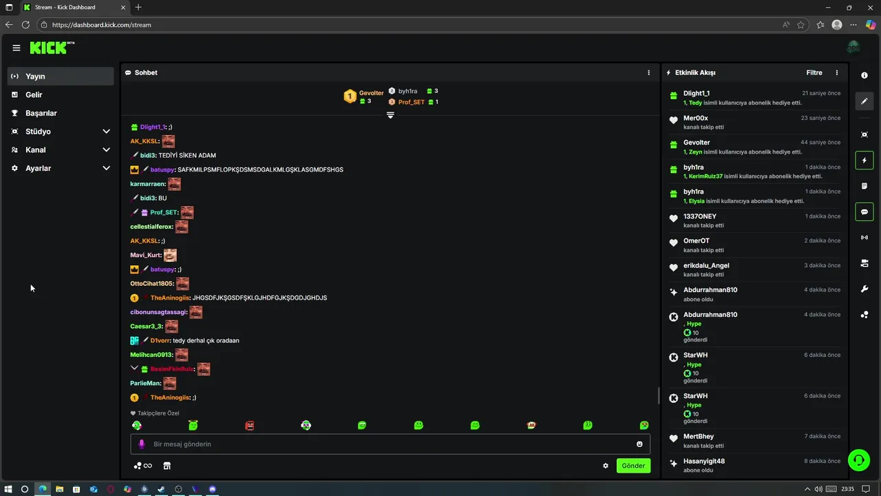Select the last green emote in row
Viewport: 881px width, 496px height.
coord(644,426)
